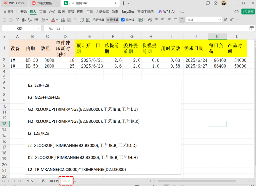Open the filter funnel tool
256x186 pixels.
coord(17,20)
